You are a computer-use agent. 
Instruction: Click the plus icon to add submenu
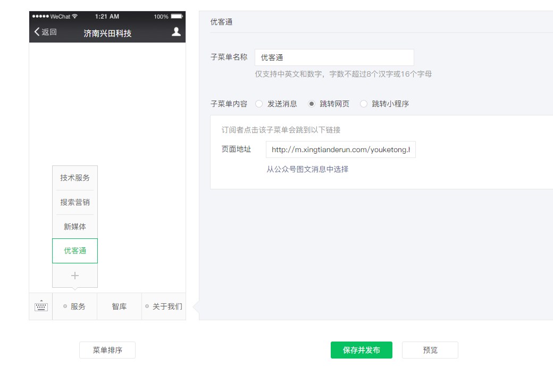pyautogui.click(x=75, y=276)
